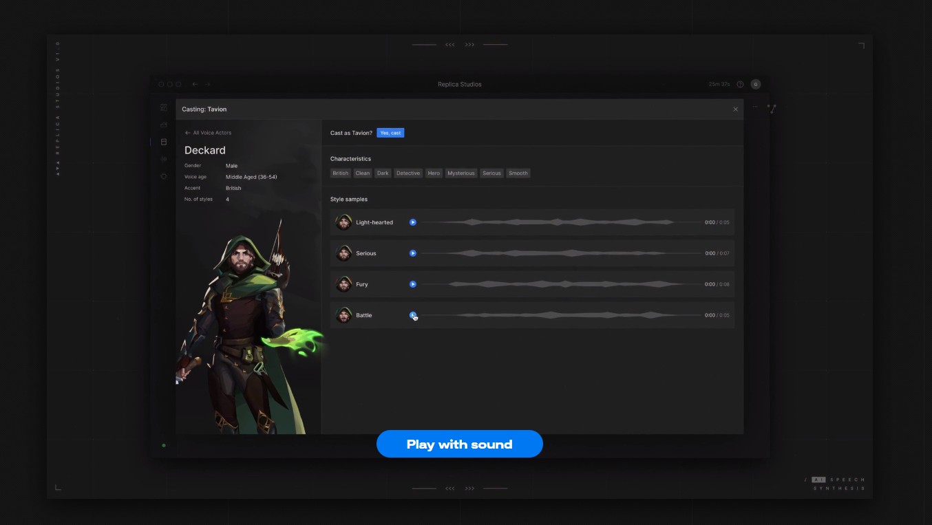The width and height of the screenshot is (932, 525).
Task: Click the Replica Studios window title
Action: tap(460, 84)
